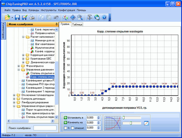Enable the % checkbox
Viewport: 182px width, 138px height.
(x=66, y=128)
